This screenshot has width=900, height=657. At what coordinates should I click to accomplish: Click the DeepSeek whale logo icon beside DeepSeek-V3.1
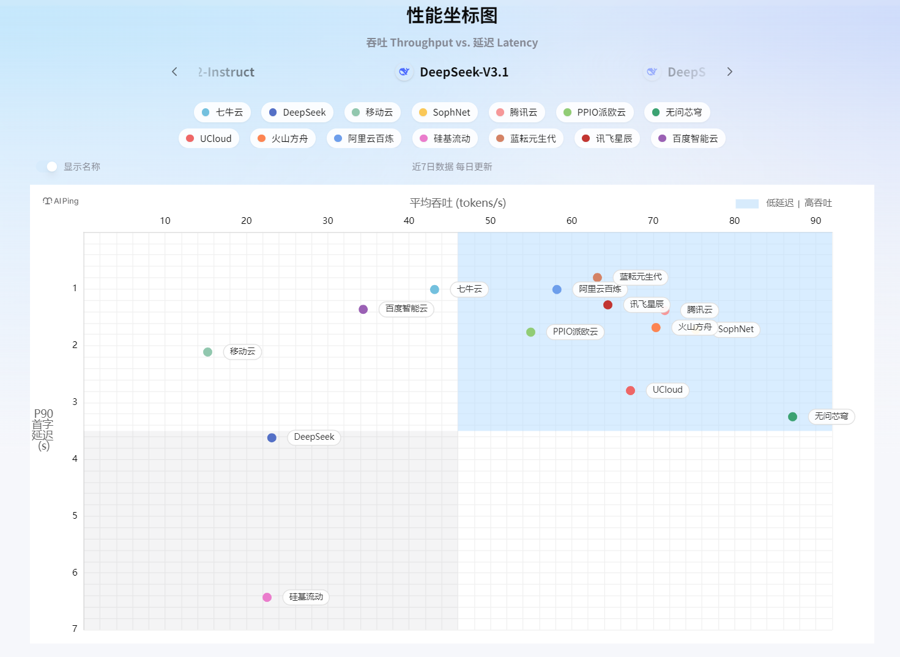(404, 72)
